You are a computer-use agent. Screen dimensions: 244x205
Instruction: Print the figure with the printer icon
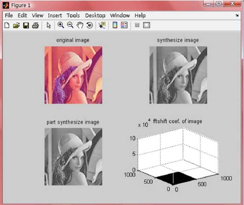[x=35, y=25]
